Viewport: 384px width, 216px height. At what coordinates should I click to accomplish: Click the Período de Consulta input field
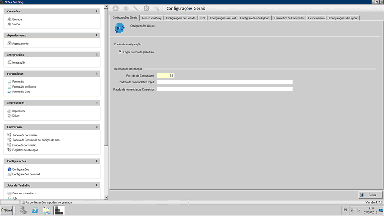166,76
